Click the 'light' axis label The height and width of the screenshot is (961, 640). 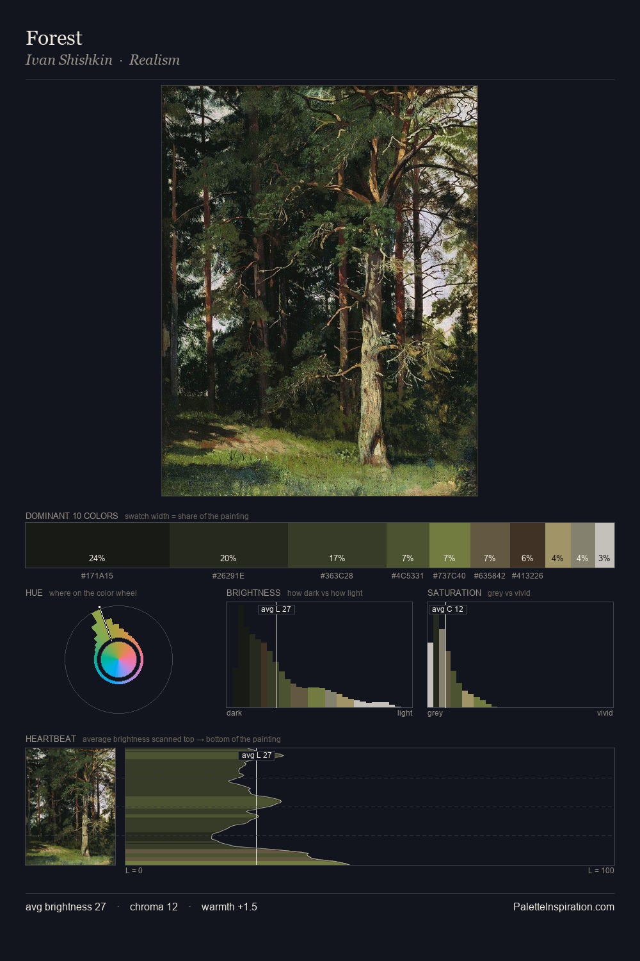(404, 713)
